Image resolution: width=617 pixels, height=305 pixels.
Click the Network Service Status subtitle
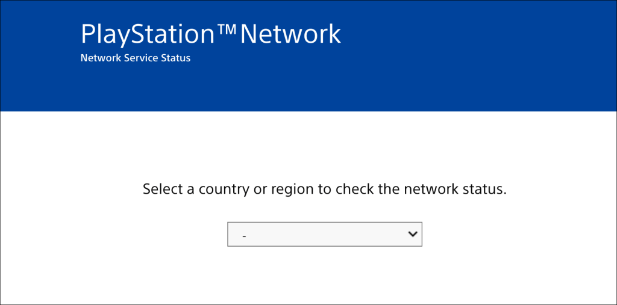coord(135,58)
